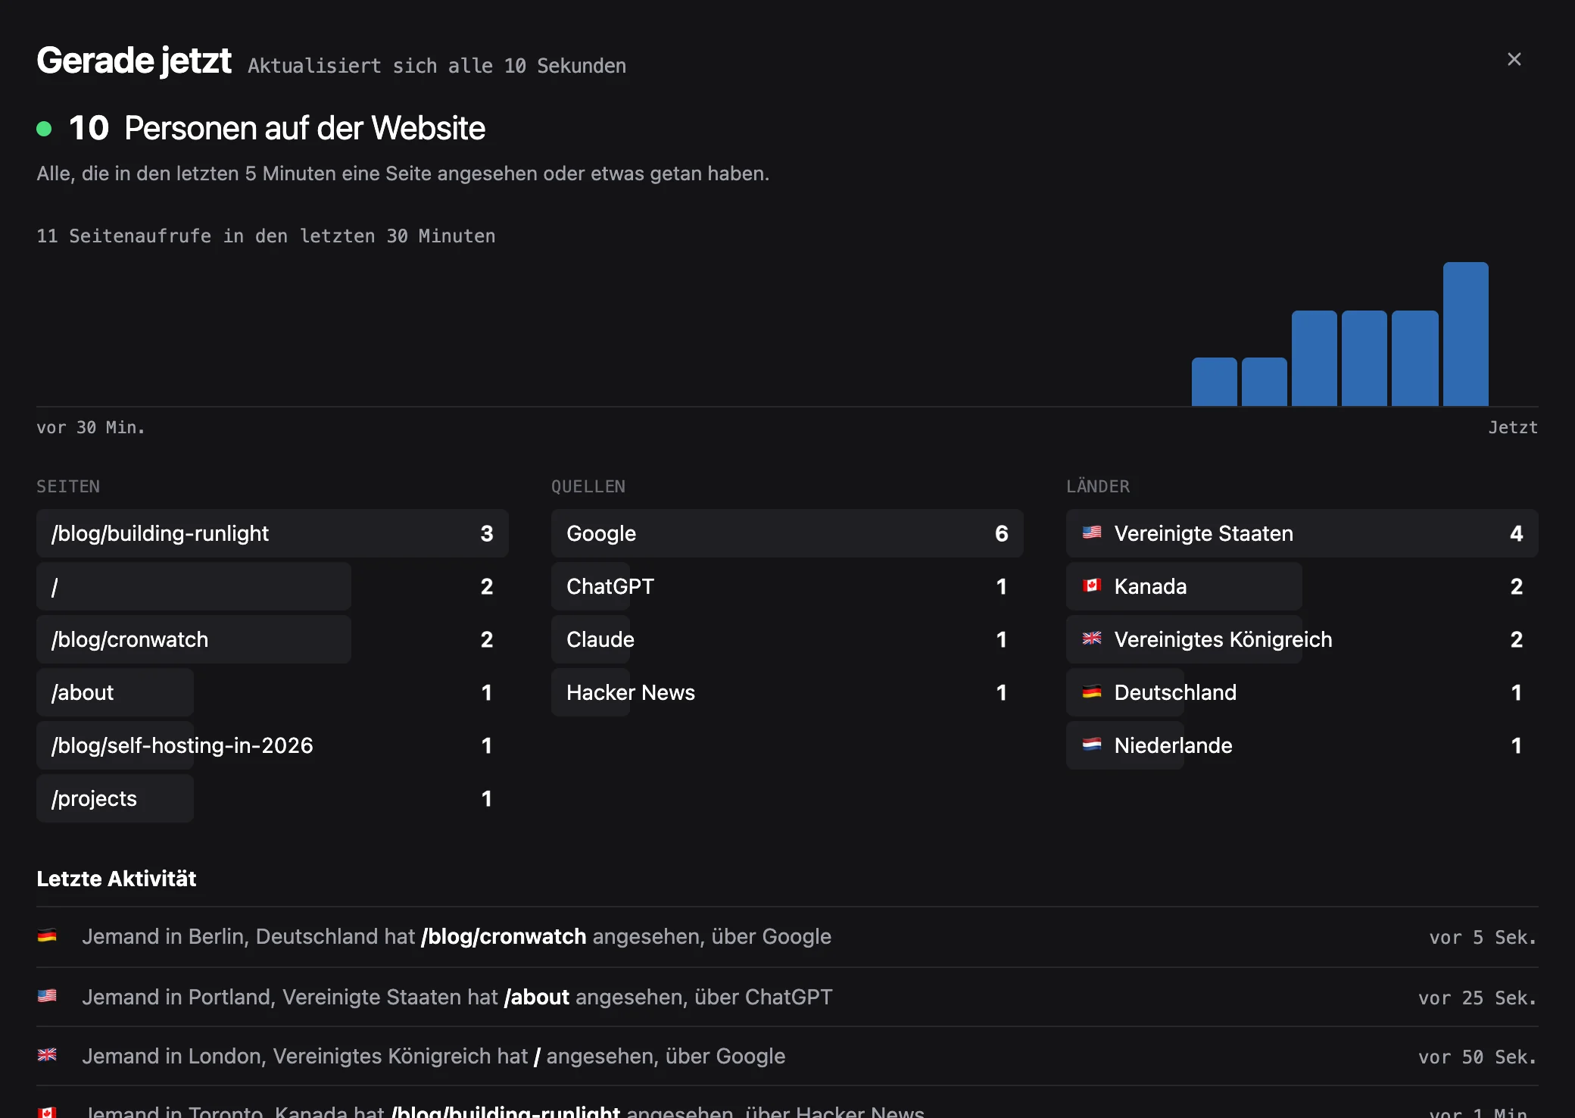
Task: Filter by ChatGPT source row
Action: [787, 586]
